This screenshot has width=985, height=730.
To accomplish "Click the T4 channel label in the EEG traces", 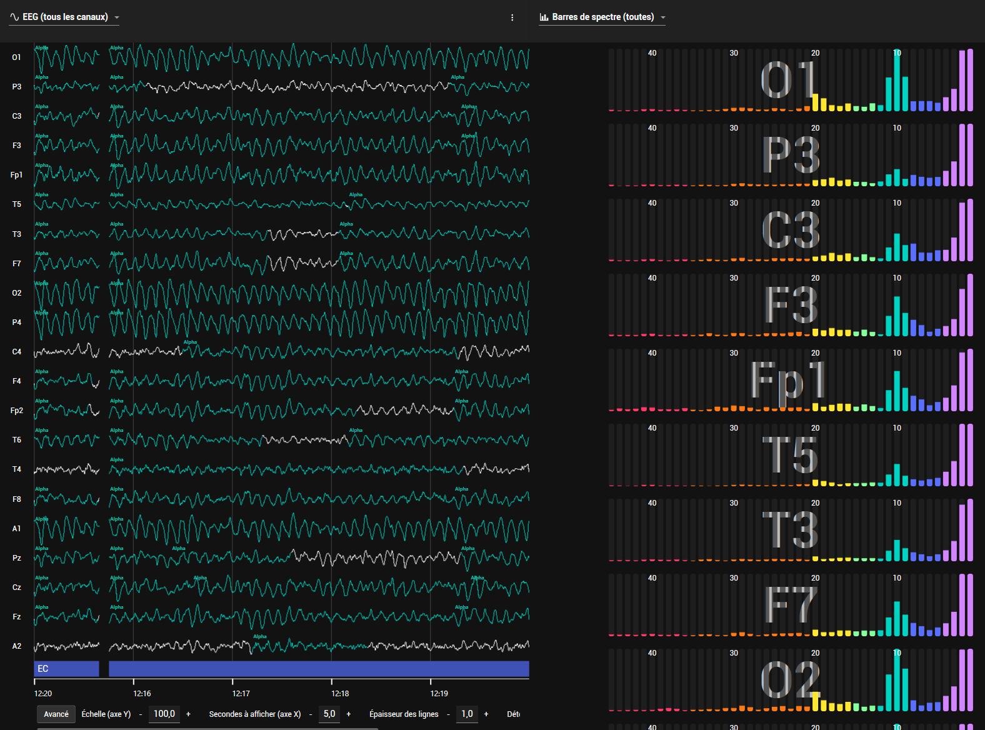I will coord(16,469).
